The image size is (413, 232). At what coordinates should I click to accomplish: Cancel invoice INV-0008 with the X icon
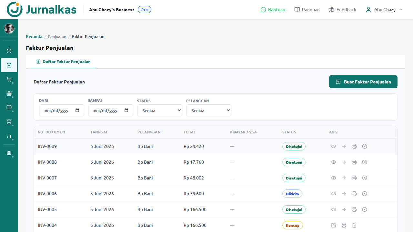[365, 162]
